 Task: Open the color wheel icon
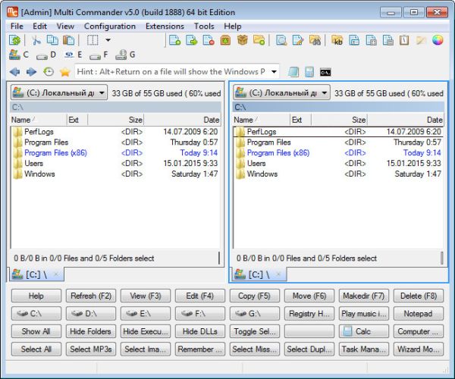(x=438, y=40)
